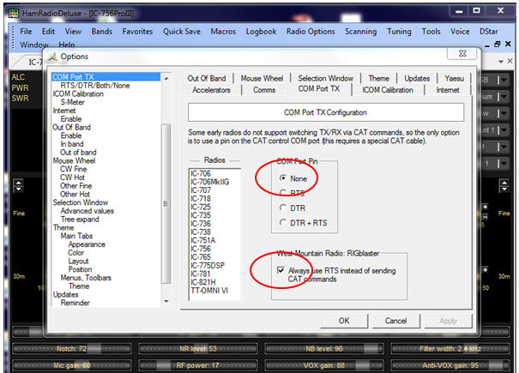Image resolution: width=519 pixels, height=373 pixels.
Task: Switch to the Accelerators tab
Action: point(211,90)
